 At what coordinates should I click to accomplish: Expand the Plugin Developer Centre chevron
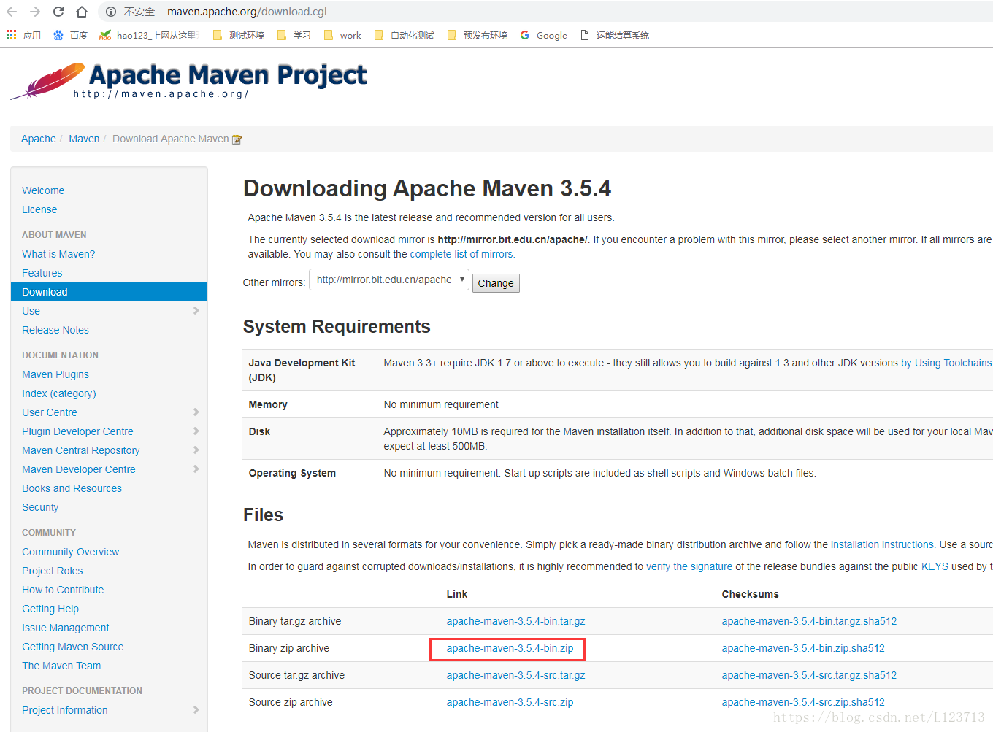tap(196, 431)
